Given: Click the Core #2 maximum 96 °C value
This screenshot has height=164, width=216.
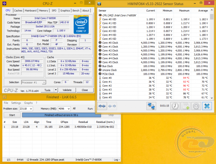Looking at the screenshot, I should pos(186,86).
